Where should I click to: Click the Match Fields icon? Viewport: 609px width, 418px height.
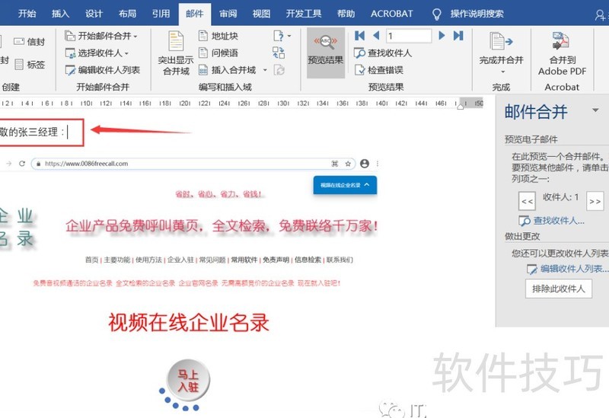(279, 53)
